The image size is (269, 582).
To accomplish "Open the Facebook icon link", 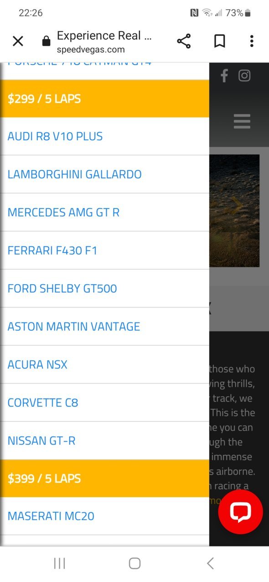I will pyautogui.click(x=224, y=76).
